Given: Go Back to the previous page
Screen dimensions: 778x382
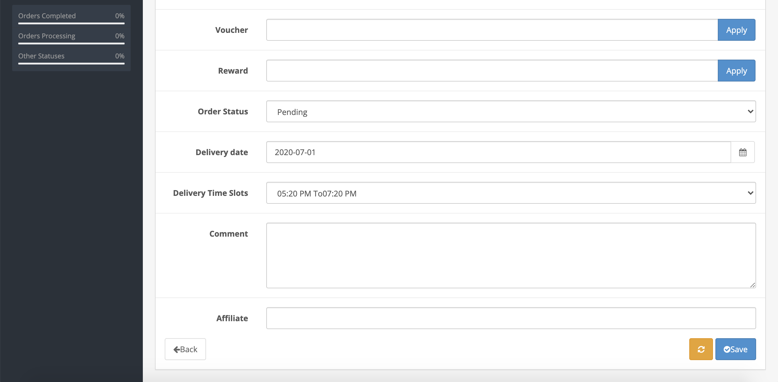Looking at the screenshot, I should point(185,349).
